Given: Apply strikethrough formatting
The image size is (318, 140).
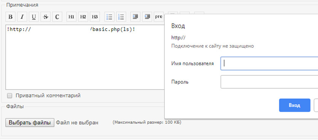Looking at the screenshot, I should click(x=46, y=17).
